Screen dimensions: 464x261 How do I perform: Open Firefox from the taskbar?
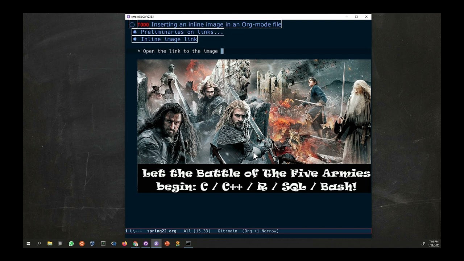click(124, 244)
